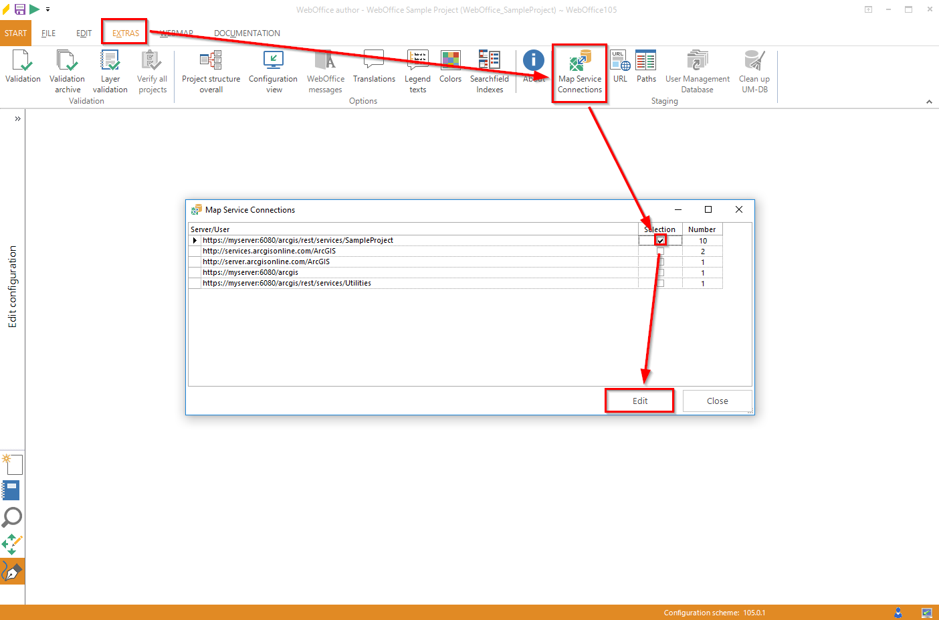Screen dimensions: 939x620
Task: Select the fountain pen sidebar icon
Action: pyautogui.click(x=12, y=571)
